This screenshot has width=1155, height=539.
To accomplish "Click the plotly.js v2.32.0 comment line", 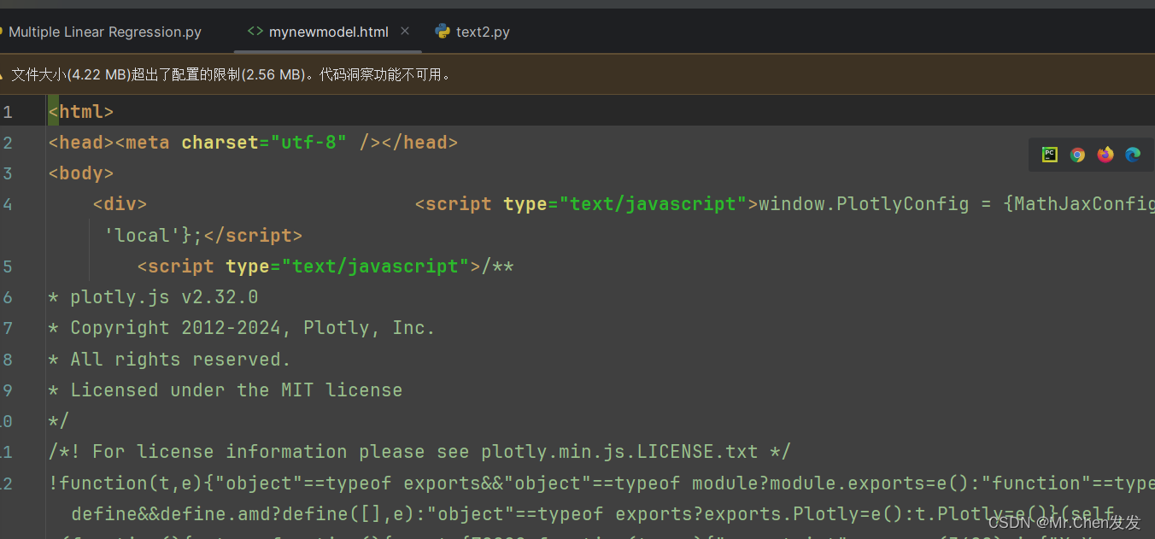I will (154, 297).
